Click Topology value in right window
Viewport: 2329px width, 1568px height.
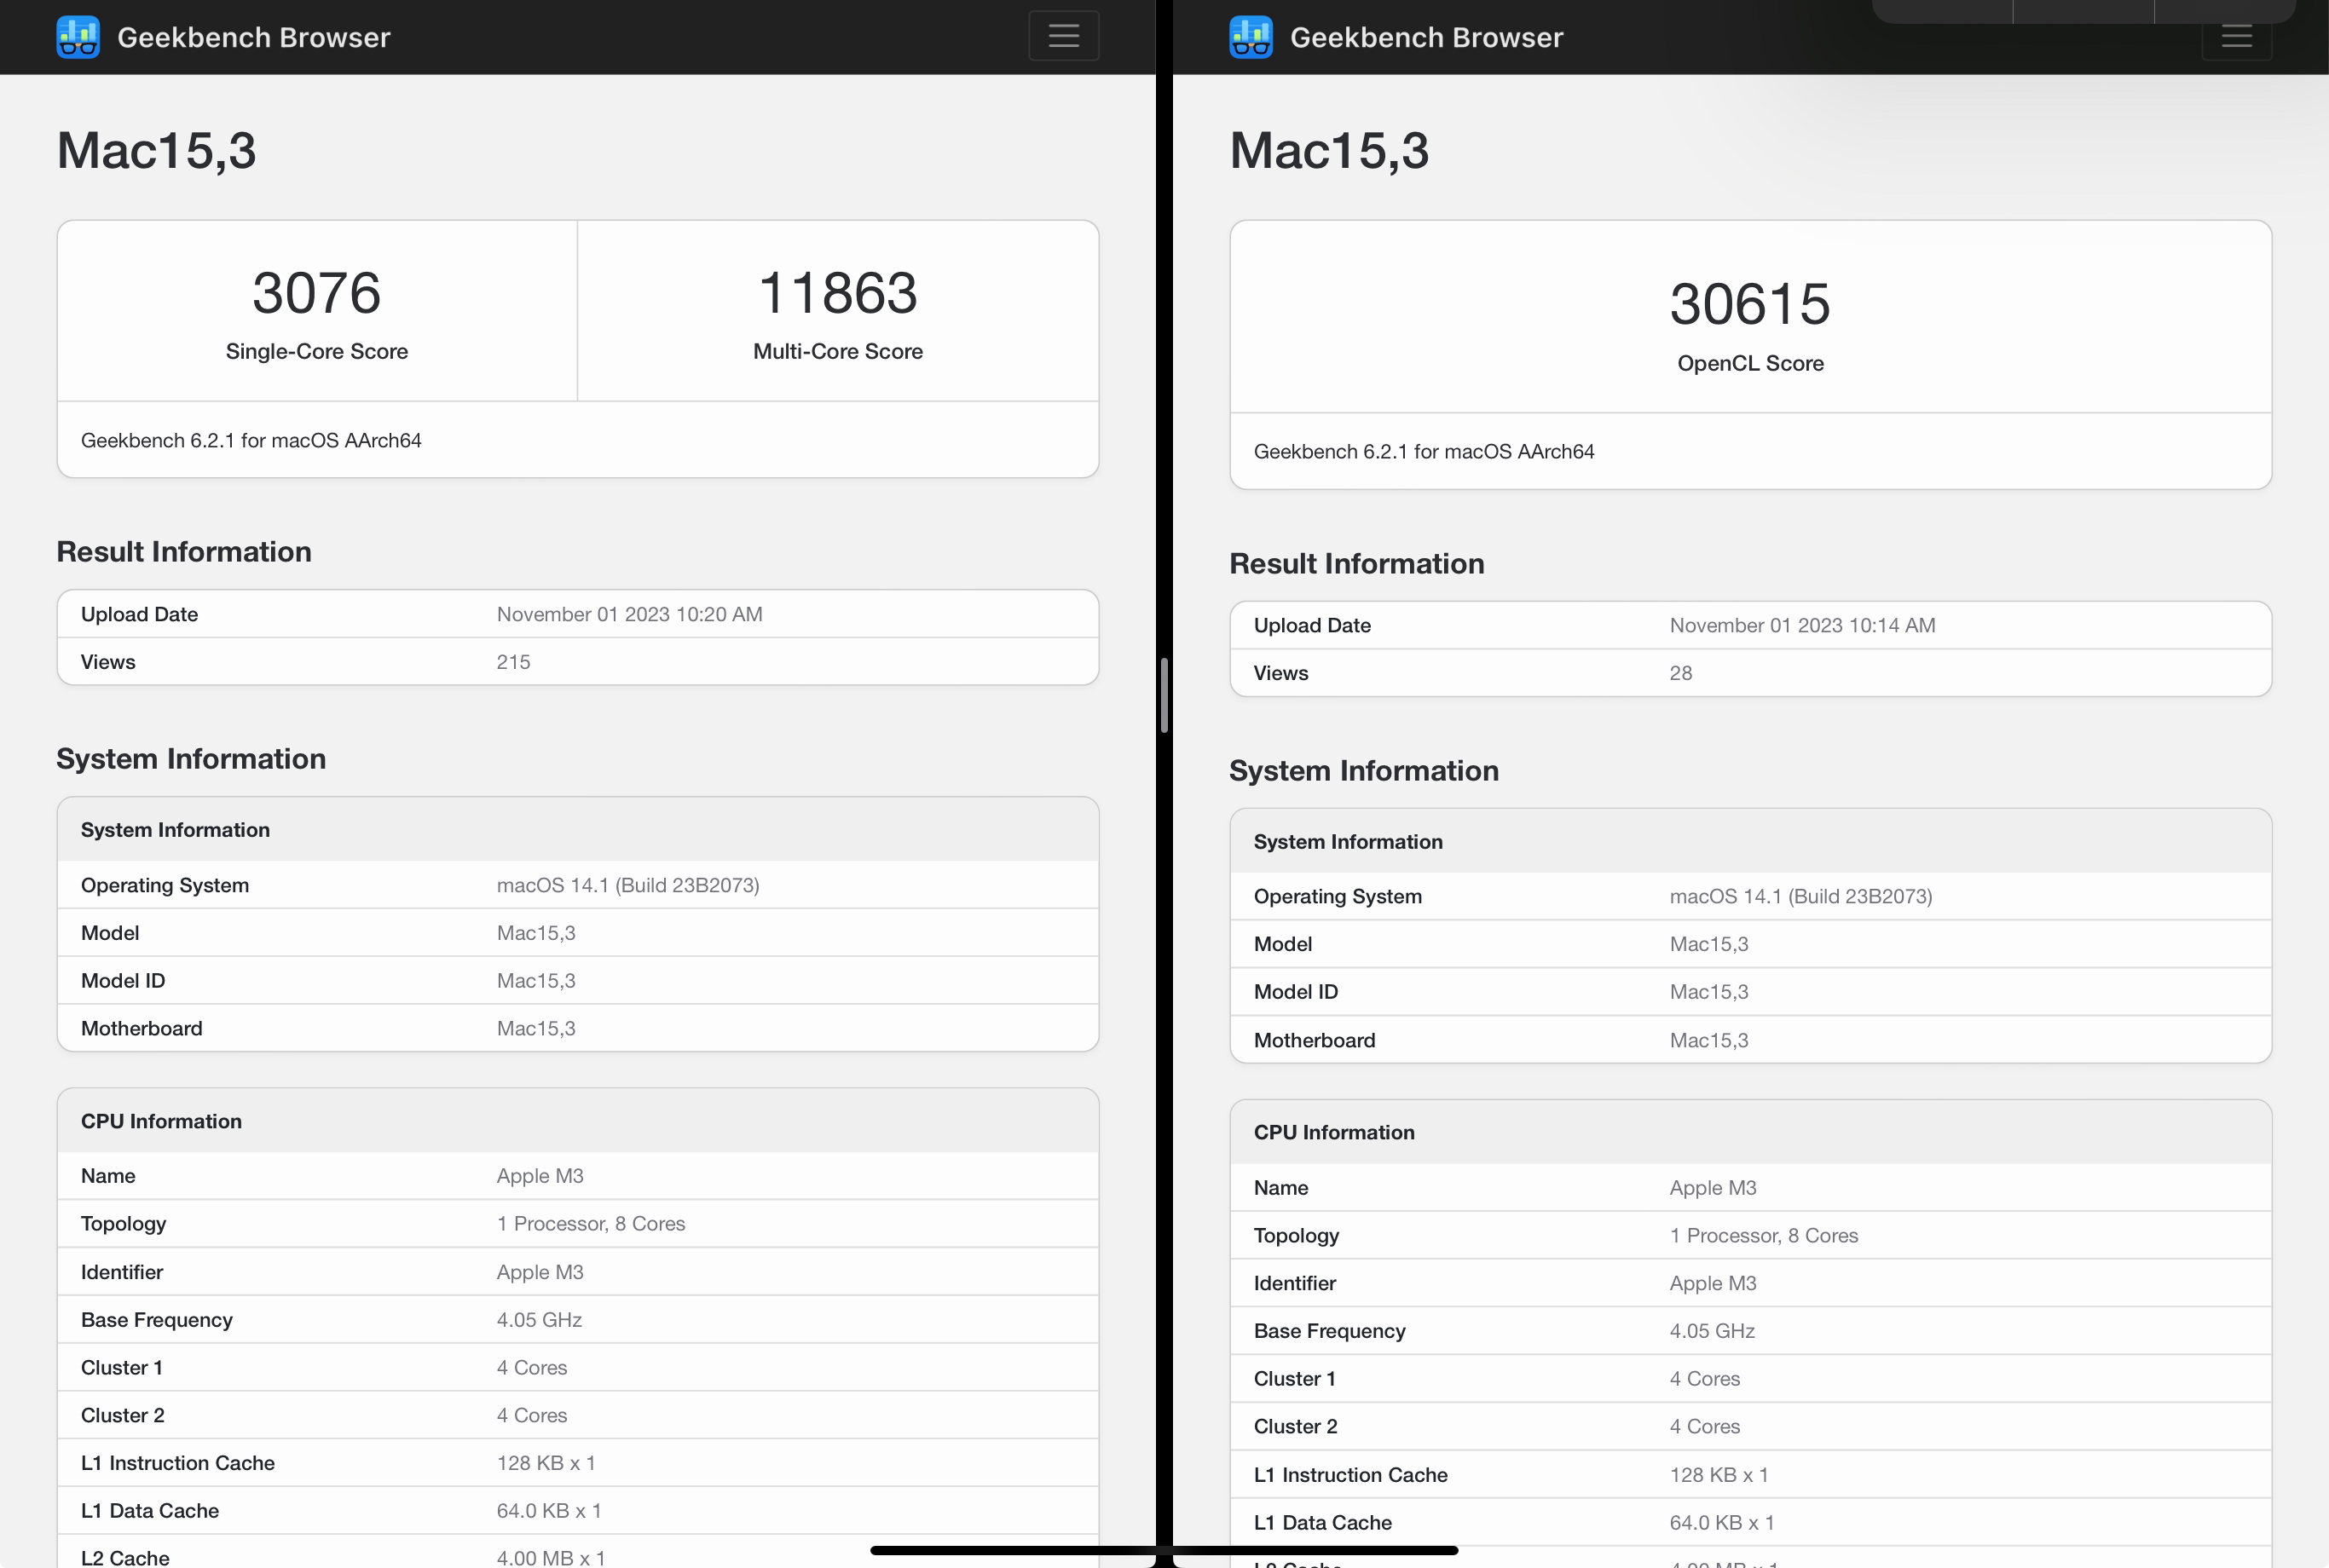[1764, 1235]
